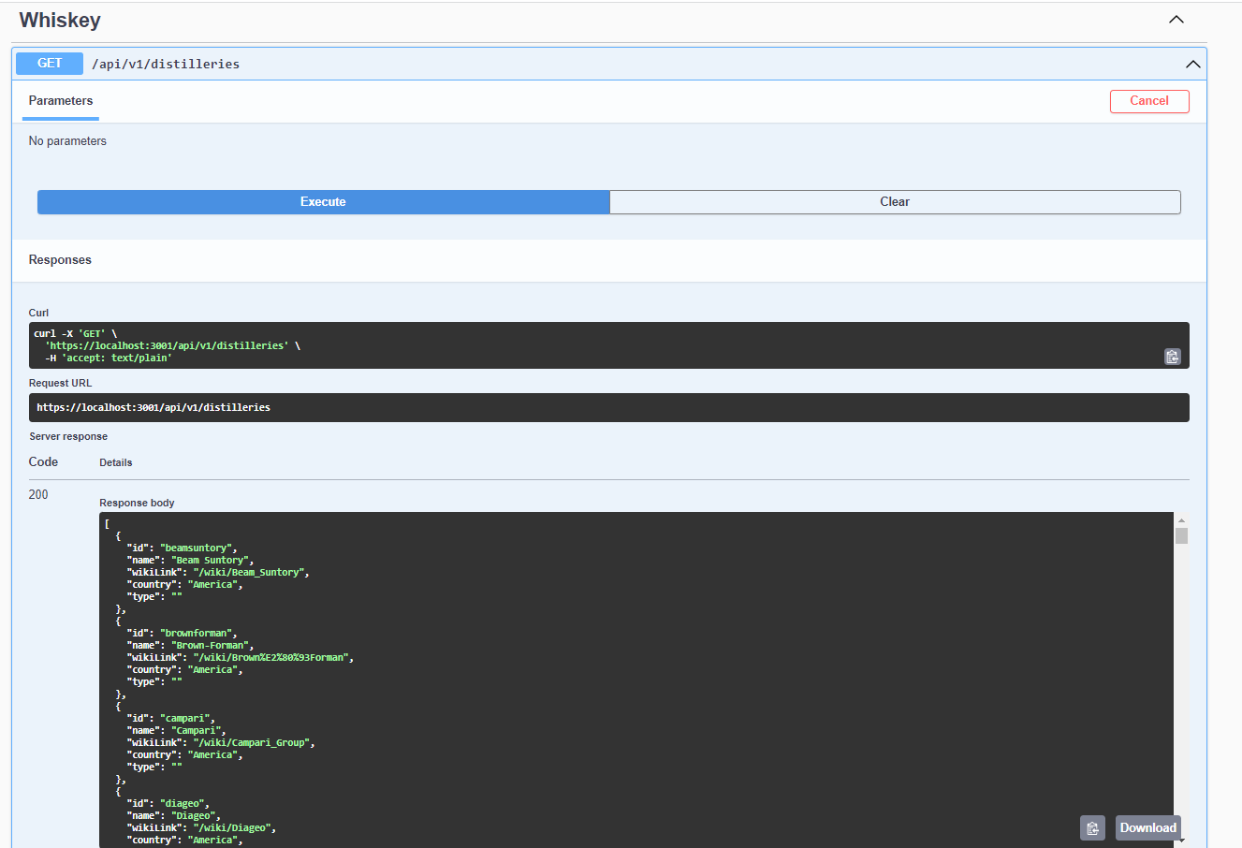This screenshot has height=848, width=1242.
Task: Click the 'accept: text/plain' header line
Action: 108,358
